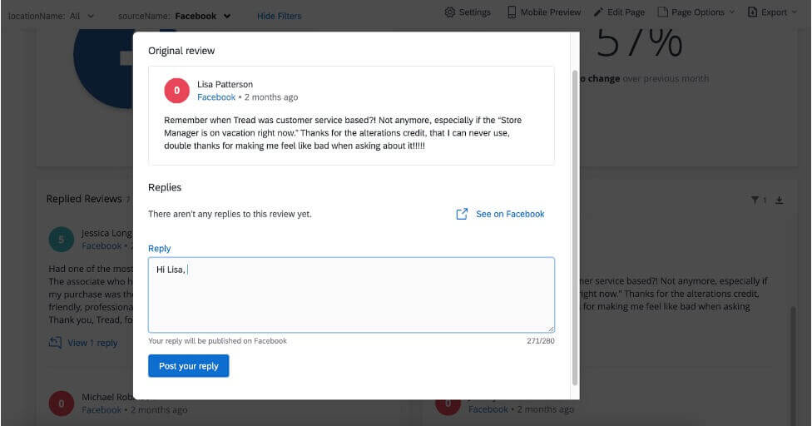Click the Original review heading

[x=181, y=51]
